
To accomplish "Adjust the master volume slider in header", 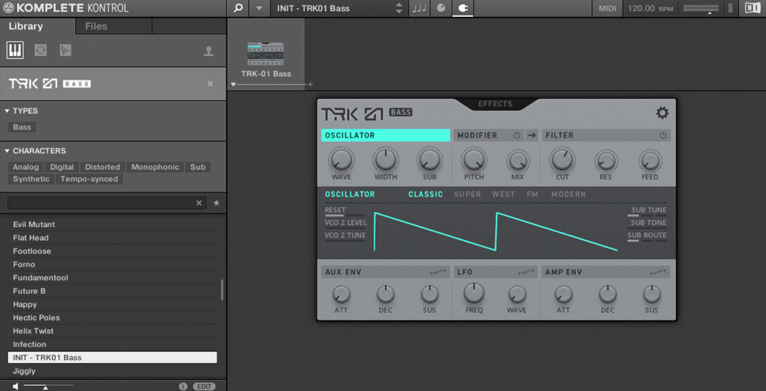I will [x=701, y=8].
